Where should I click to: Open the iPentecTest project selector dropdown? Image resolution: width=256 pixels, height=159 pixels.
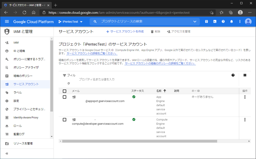coord(70,22)
